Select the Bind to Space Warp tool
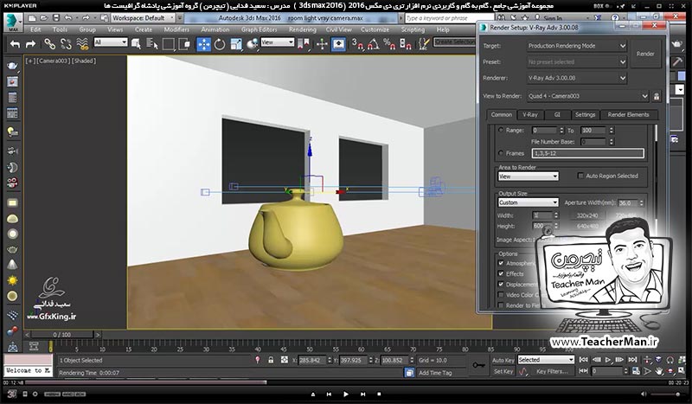Screen dimensions: 692x404 (x=82, y=44)
